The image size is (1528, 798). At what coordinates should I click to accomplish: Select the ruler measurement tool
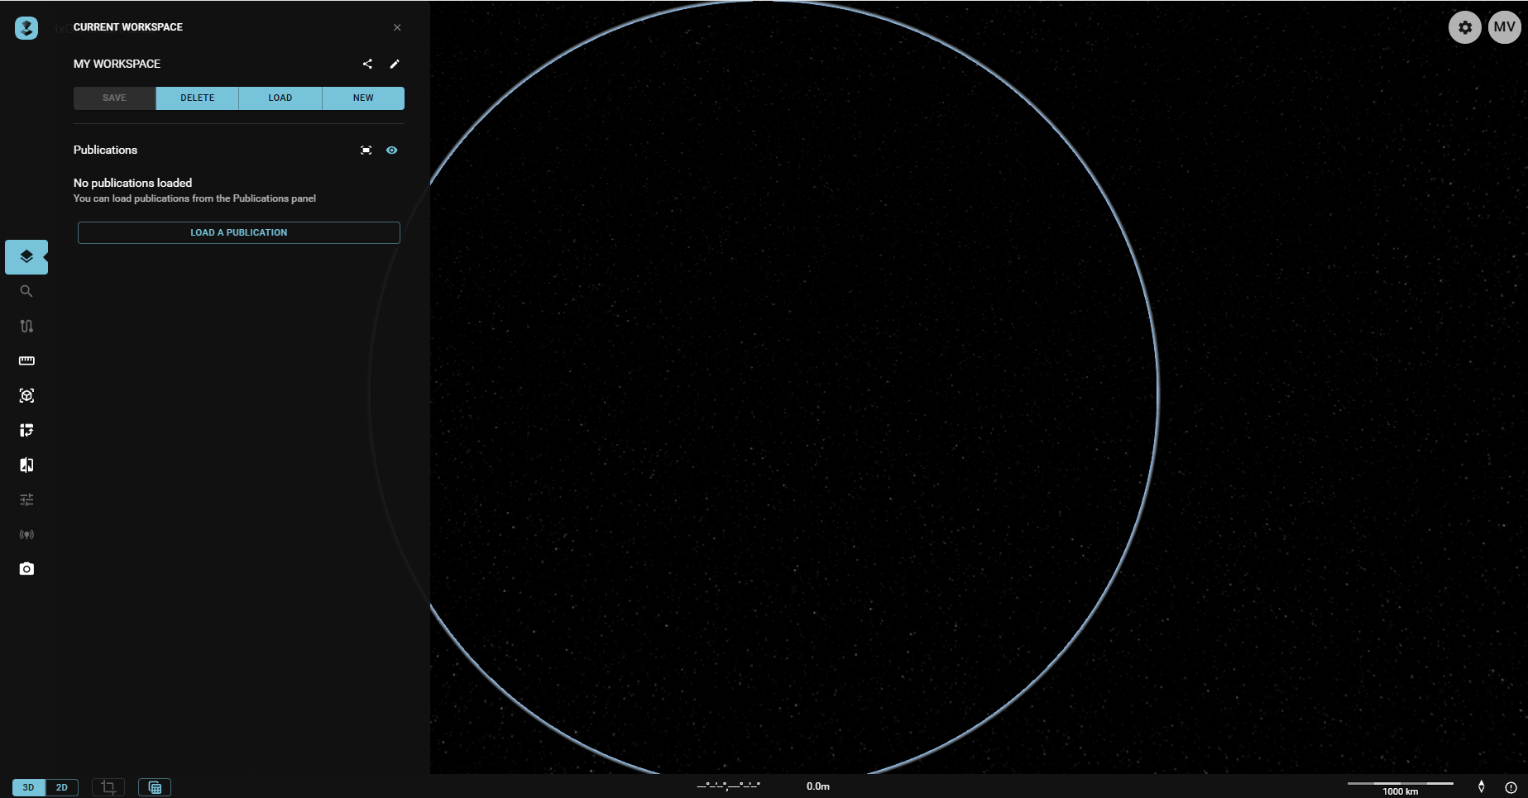pos(26,361)
